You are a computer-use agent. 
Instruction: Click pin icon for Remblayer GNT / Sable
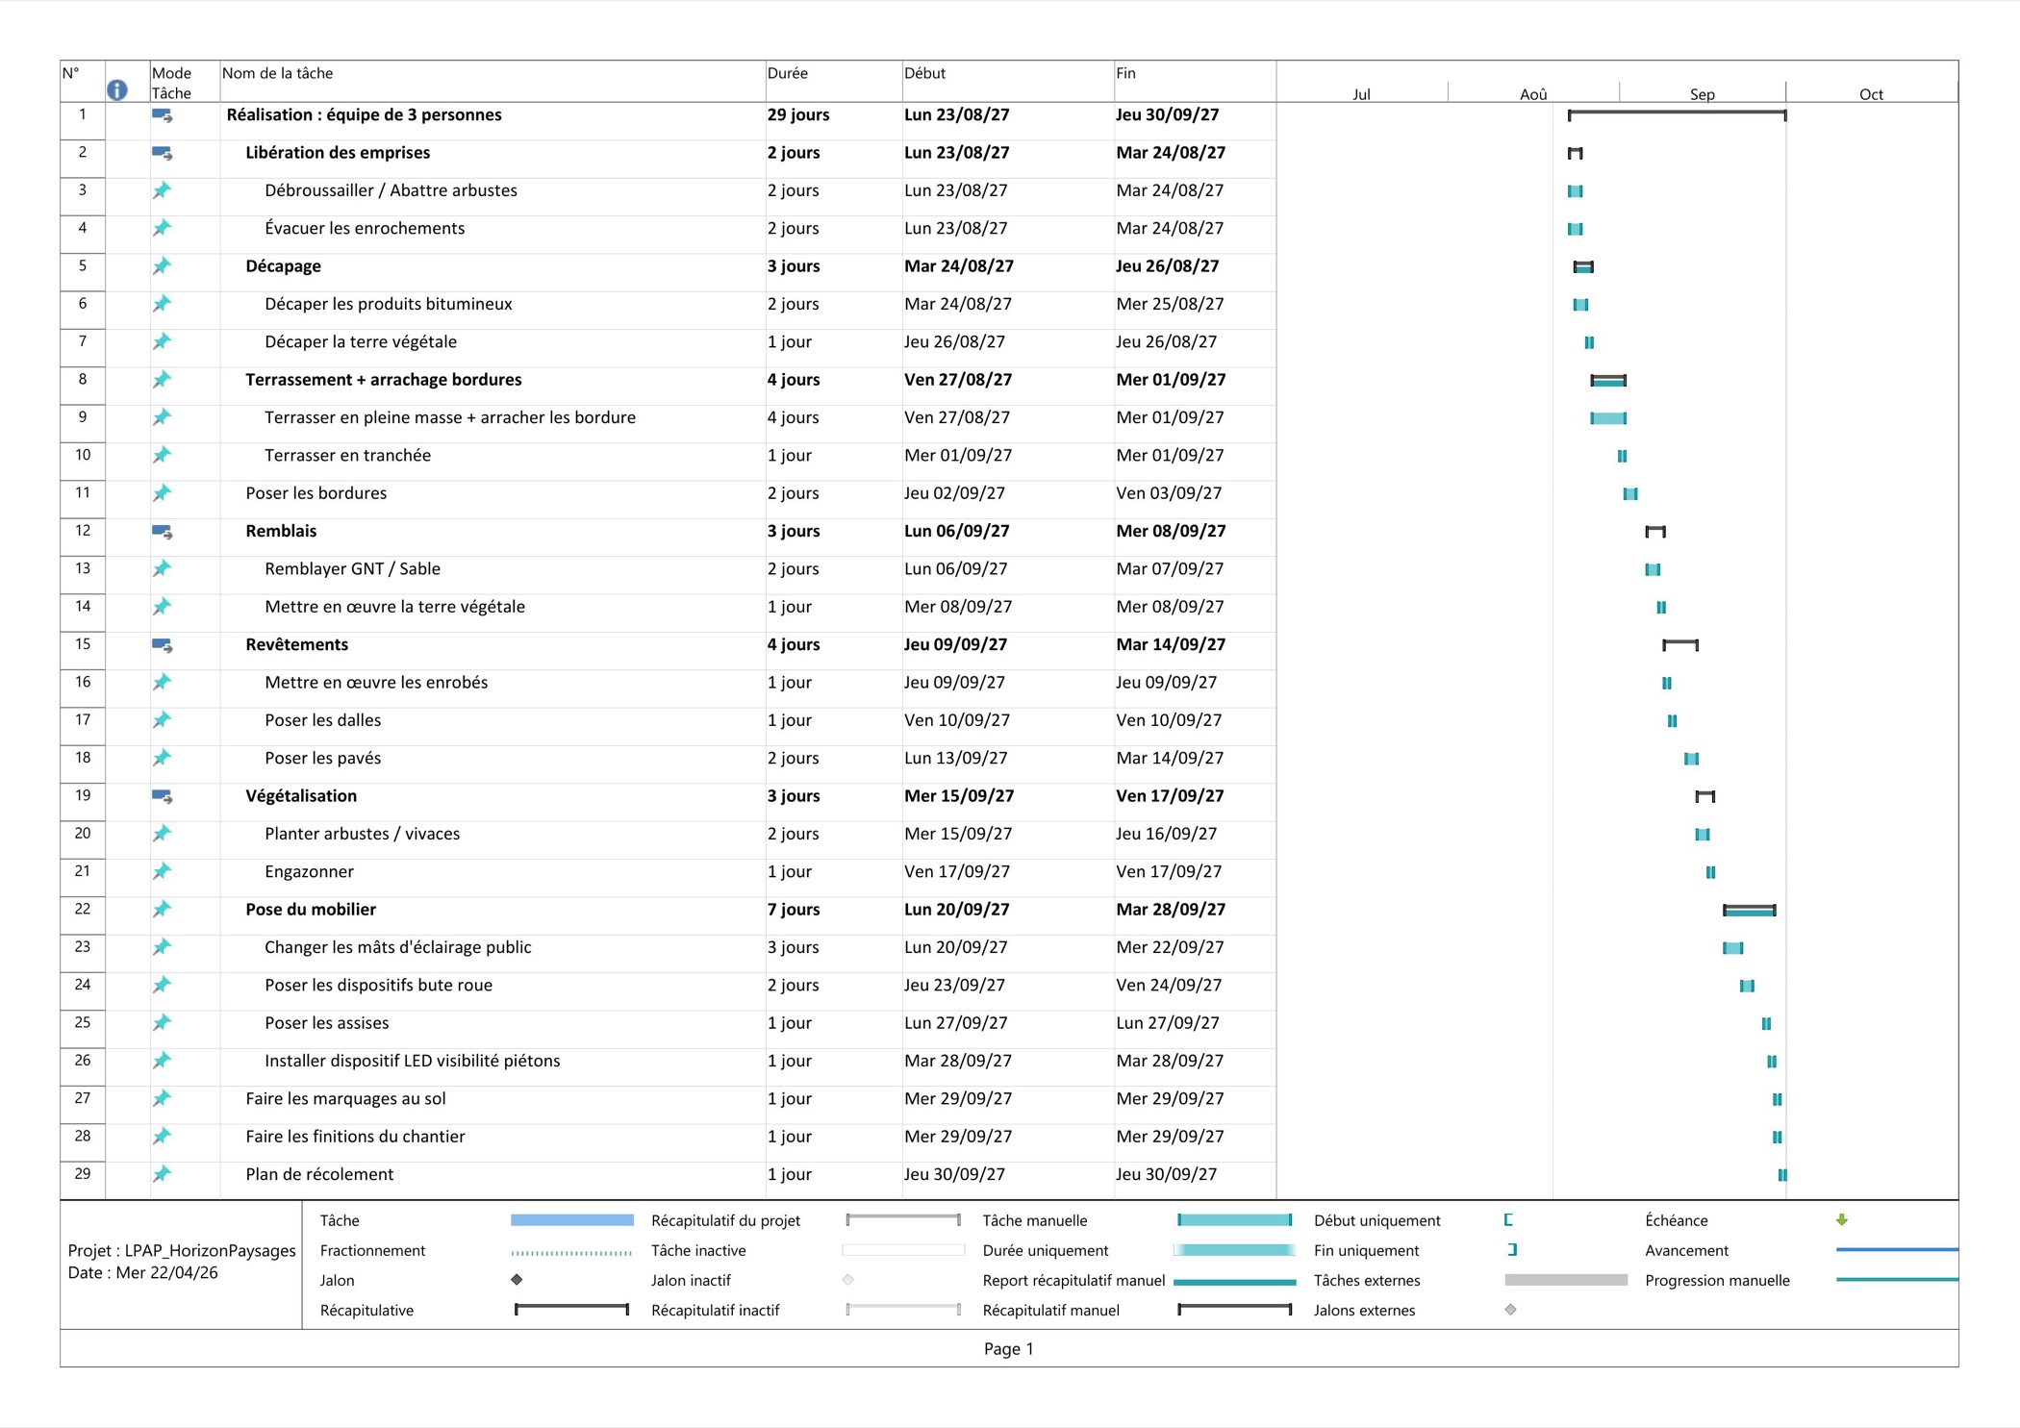[x=162, y=568]
